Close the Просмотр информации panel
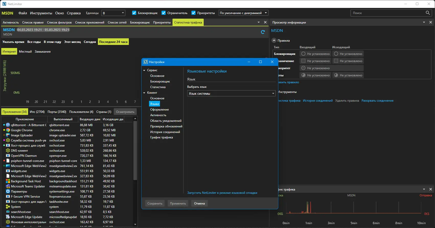The image size is (435, 228). [x=431, y=22]
